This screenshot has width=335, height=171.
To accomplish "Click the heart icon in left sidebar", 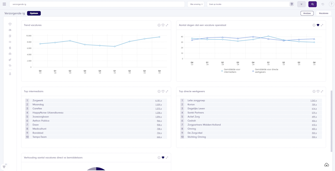I will tap(10, 24).
